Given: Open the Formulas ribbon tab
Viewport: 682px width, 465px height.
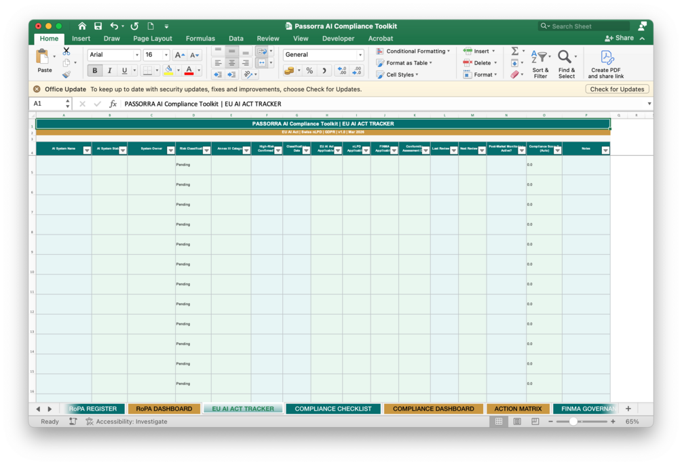Looking at the screenshot, I should point(200,39).
